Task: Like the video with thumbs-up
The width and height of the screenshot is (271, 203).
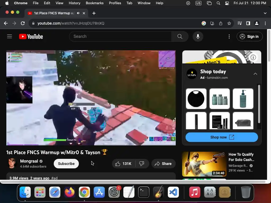Action: point(123,164)
